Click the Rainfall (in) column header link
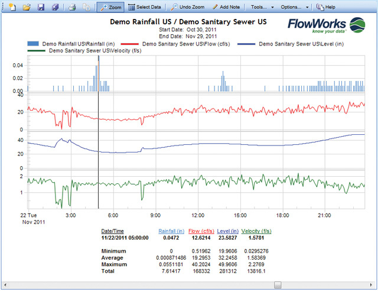 pyautogui.click(x=172, y=231)
